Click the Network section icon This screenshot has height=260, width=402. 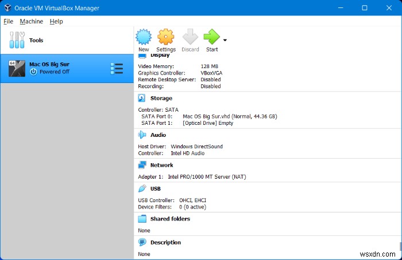tap(142, 165)
